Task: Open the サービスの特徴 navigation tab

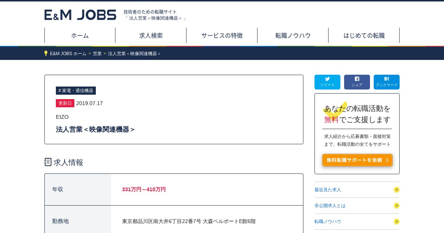Action: click(x=222, y=36)
